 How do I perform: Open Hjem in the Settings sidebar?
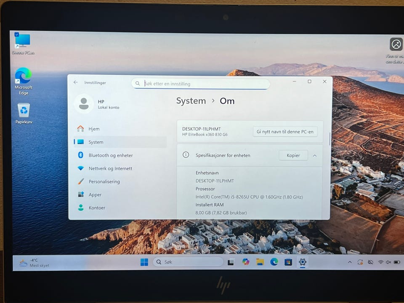[120, 129]
